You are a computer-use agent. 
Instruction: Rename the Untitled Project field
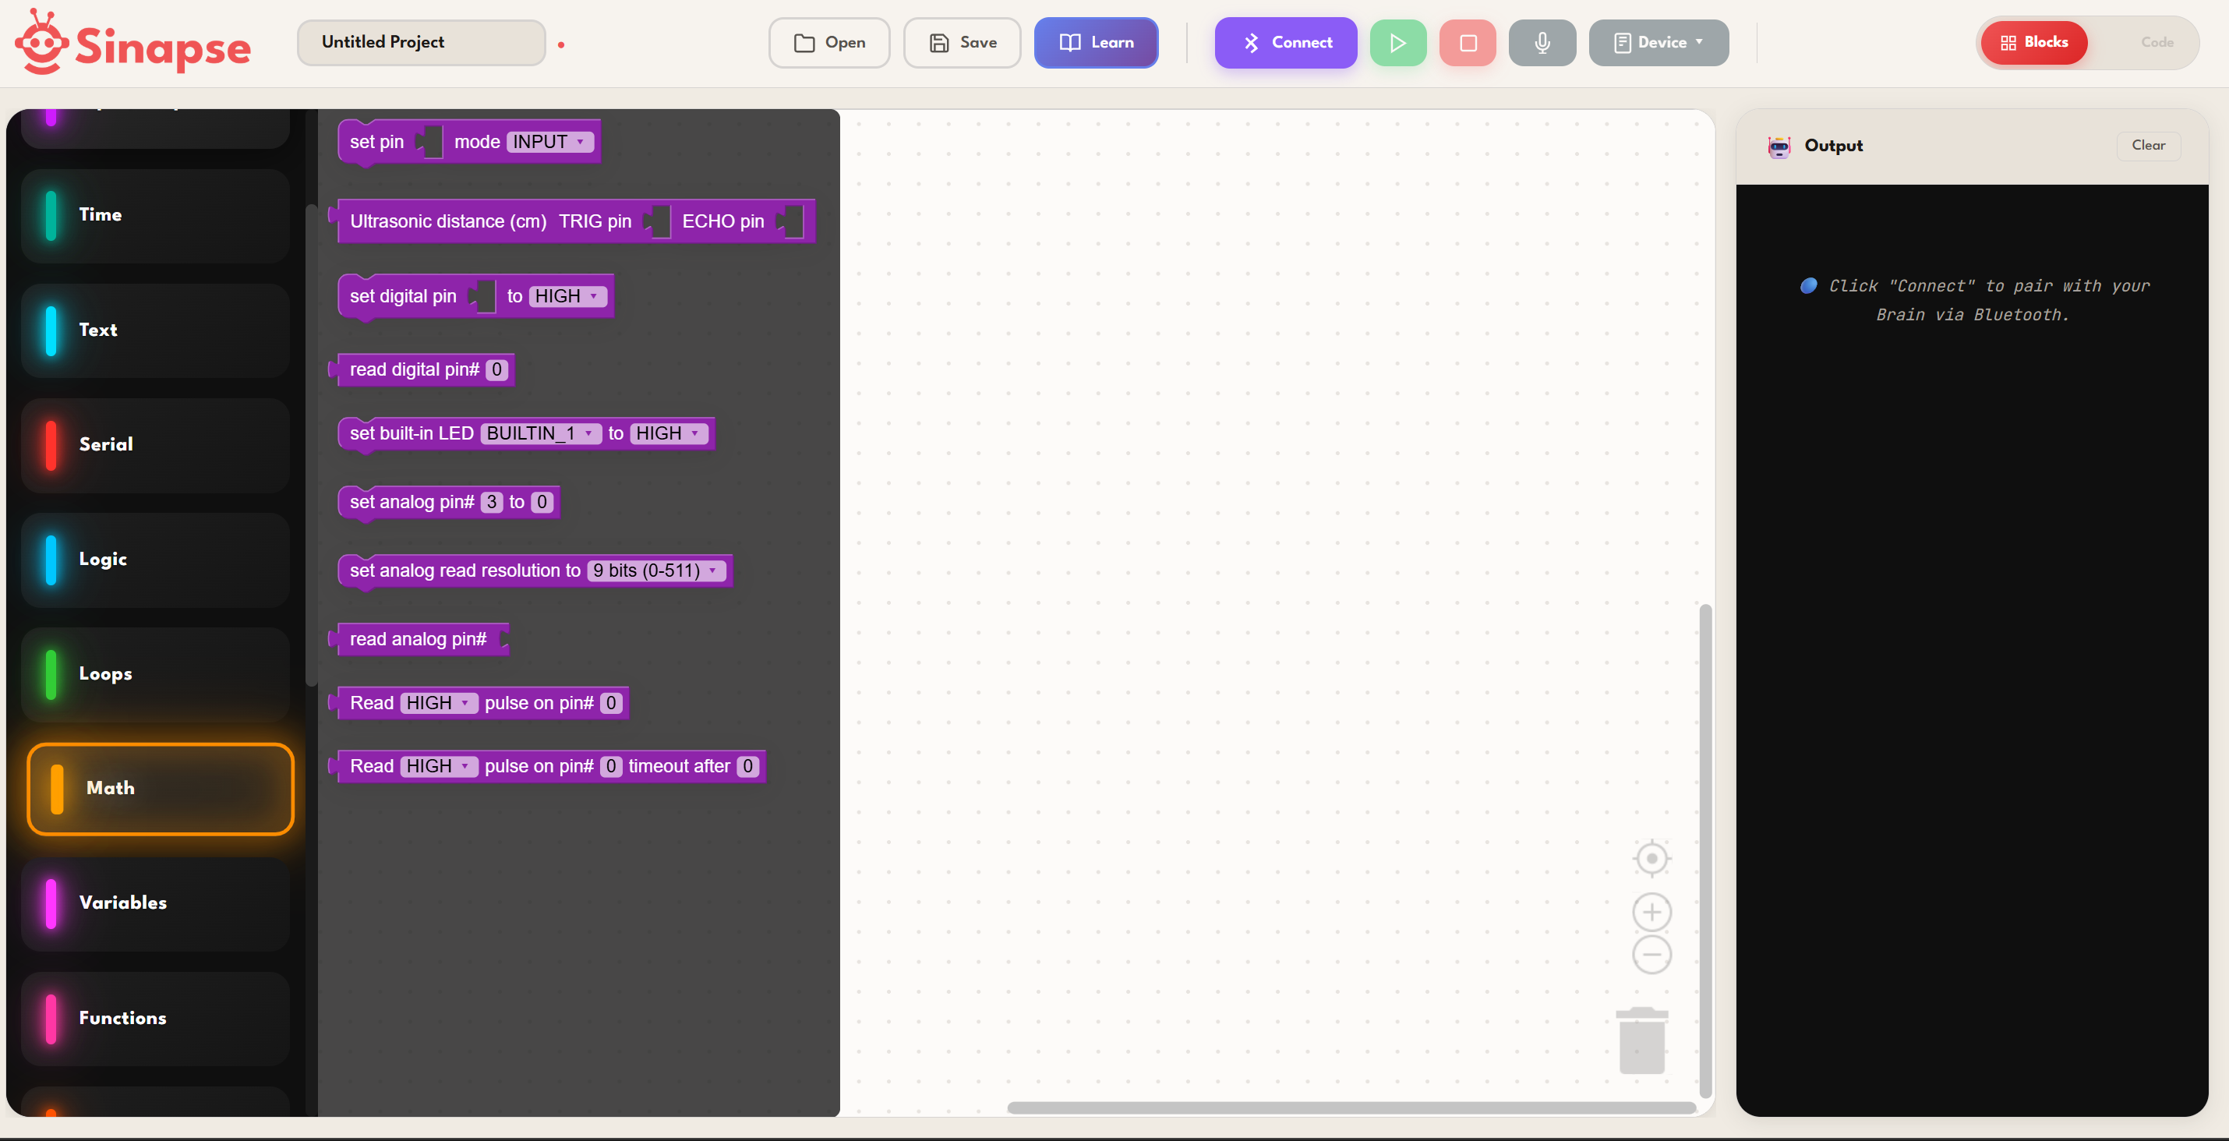422,41
